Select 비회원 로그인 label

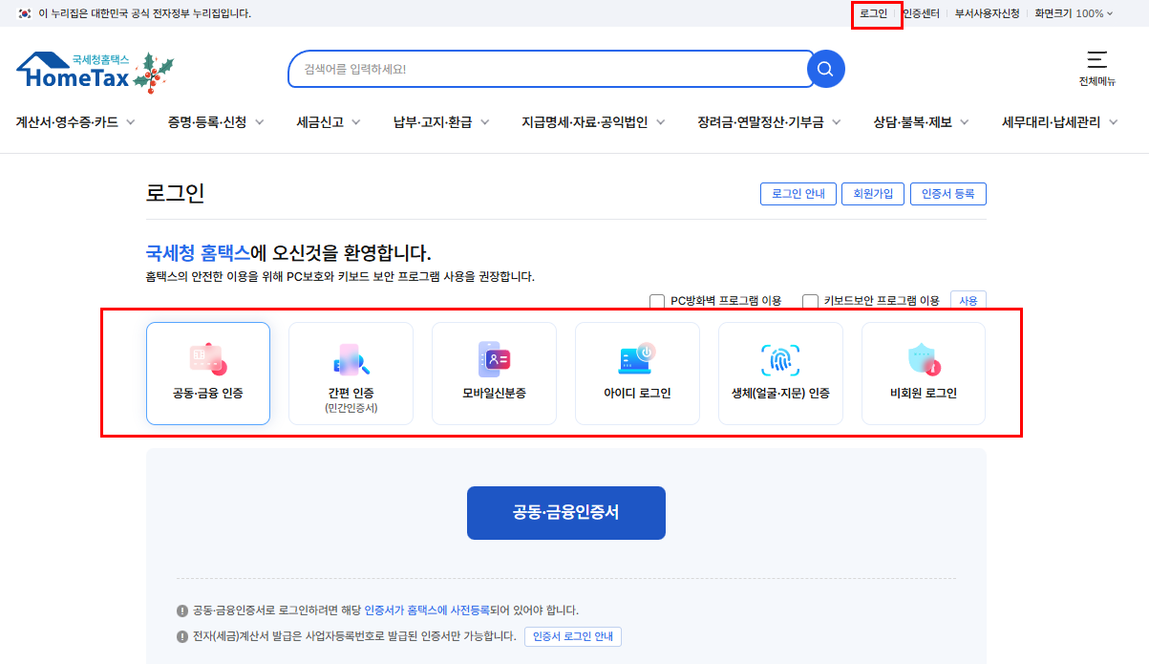[924, 393]
